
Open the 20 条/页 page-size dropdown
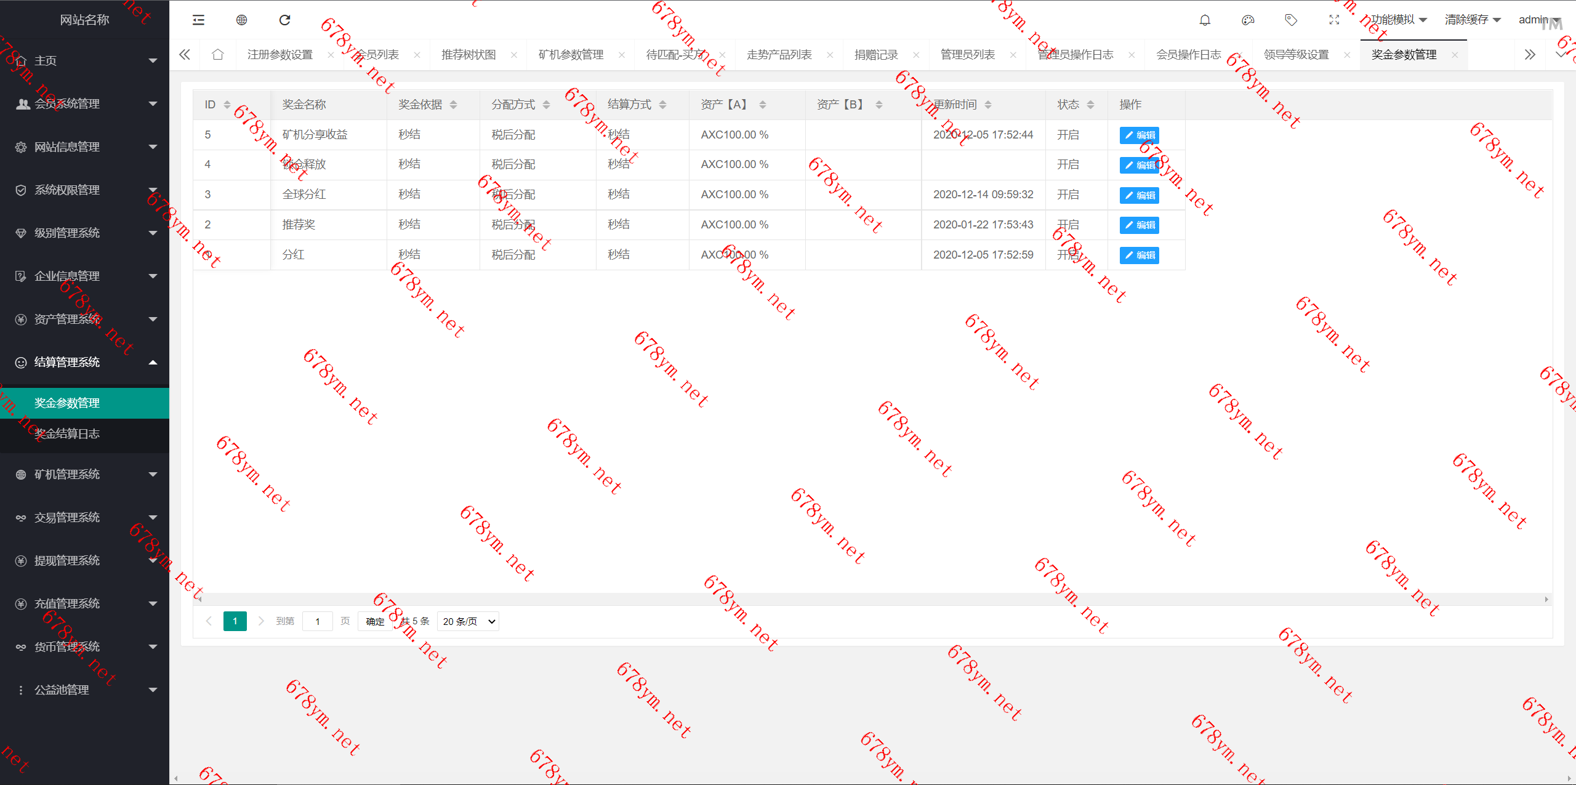coord(468,621)
